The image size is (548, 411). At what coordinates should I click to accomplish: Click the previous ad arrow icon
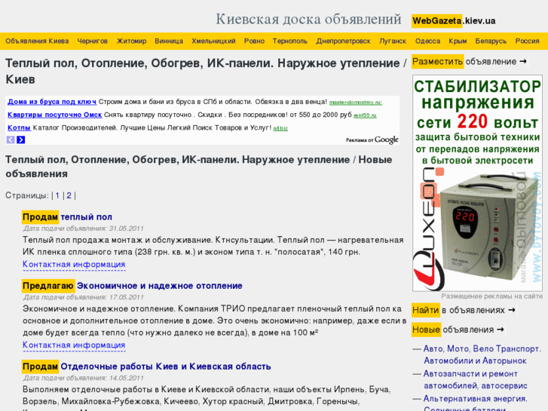[11, 140]
